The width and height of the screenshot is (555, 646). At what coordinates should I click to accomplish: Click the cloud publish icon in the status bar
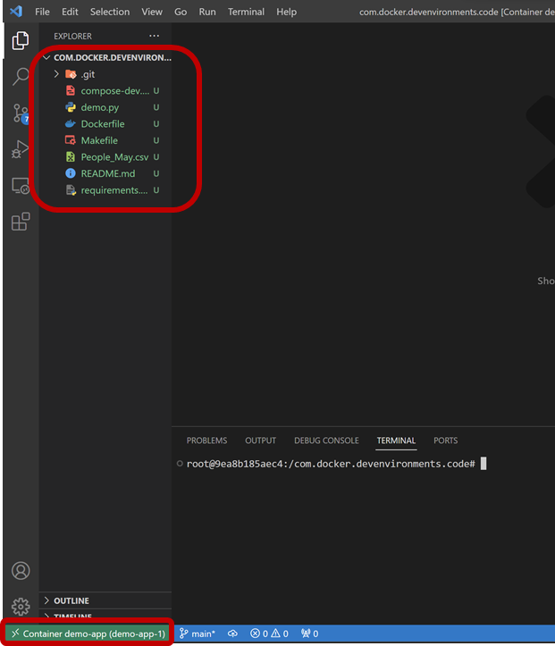[x=232, y=633]
